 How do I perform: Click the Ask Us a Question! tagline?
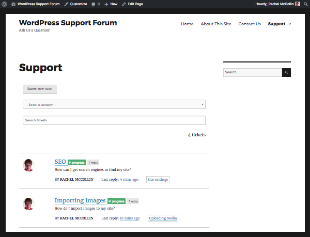point(35,30)
